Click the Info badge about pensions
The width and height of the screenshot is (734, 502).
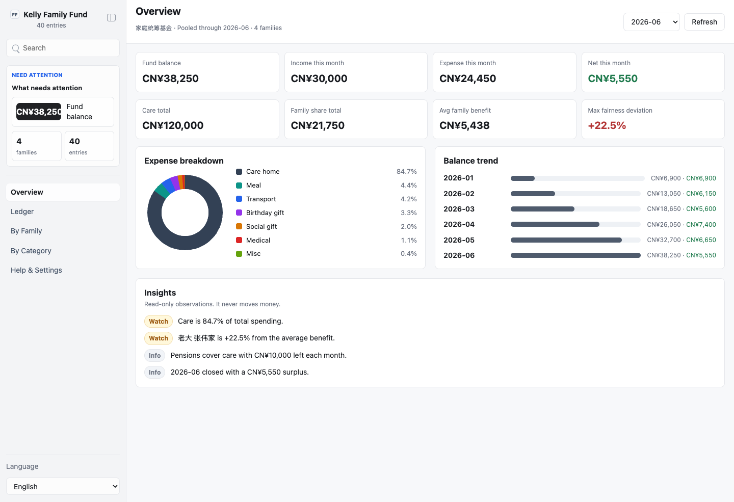coord(155,355)
